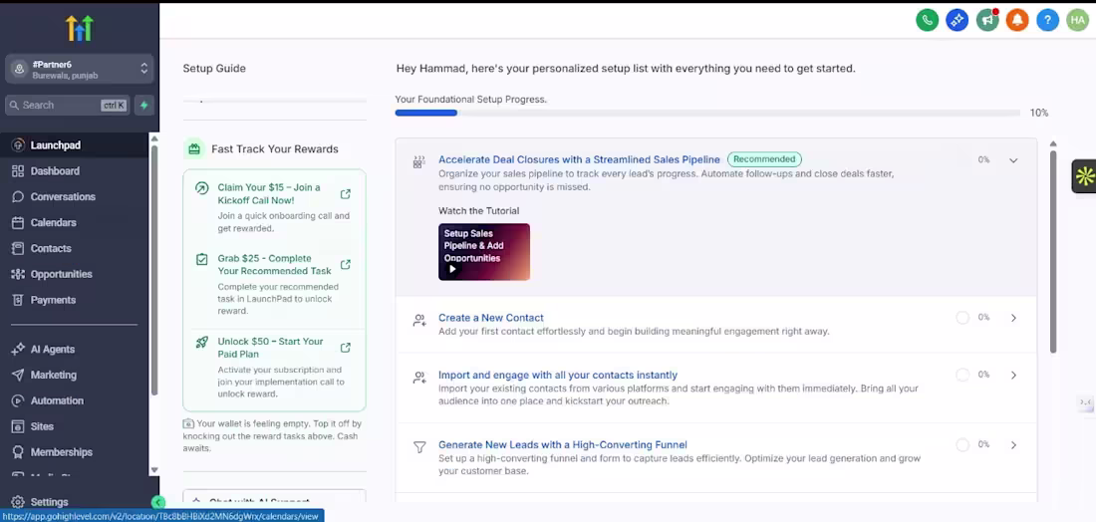The width and height of the screenshot is (1096, 522).
Task: Expand the Generate New Leads arrow
Action: click(x=1013, y=445)
